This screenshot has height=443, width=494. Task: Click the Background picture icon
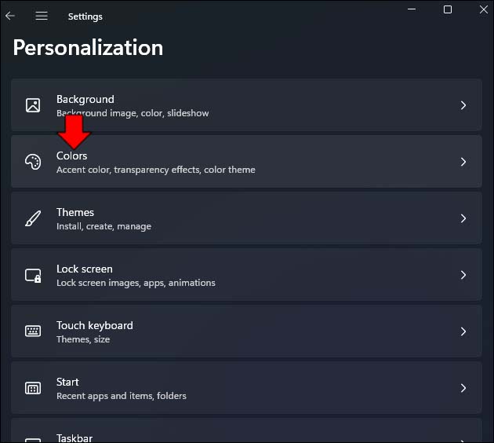tap(33, 105)
